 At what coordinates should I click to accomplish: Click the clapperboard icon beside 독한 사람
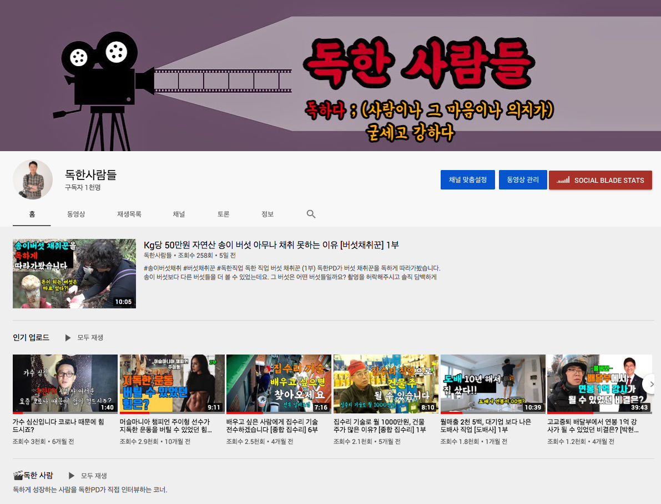pos(18,475)
